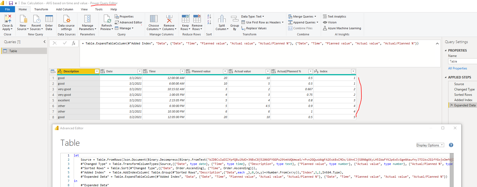Open the Data Type: Text dropdown
This screenshot has height=187, width=477.
point(253,16)
